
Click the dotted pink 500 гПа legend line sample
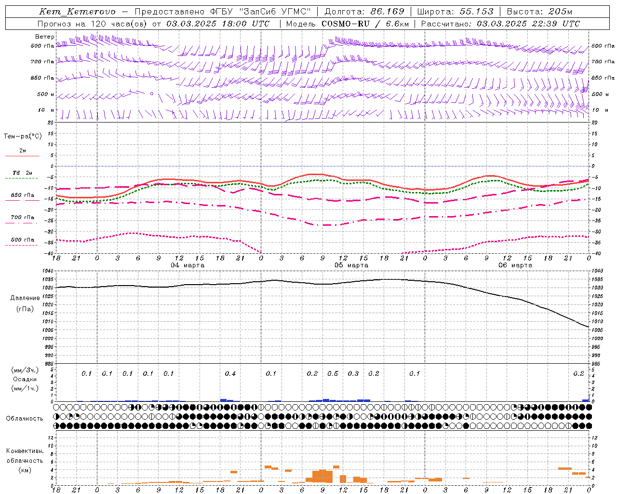pos(22,246)
